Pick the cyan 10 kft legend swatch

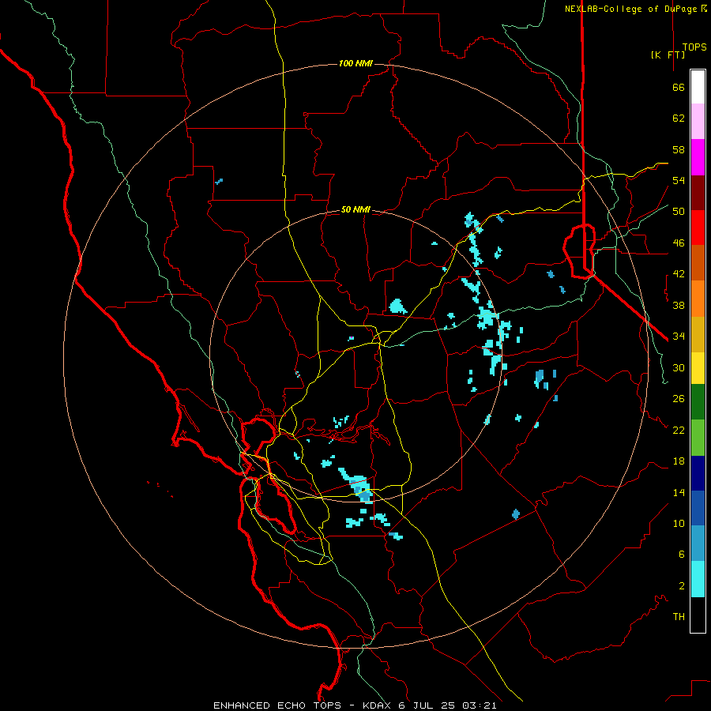click(x=698, y=579)
